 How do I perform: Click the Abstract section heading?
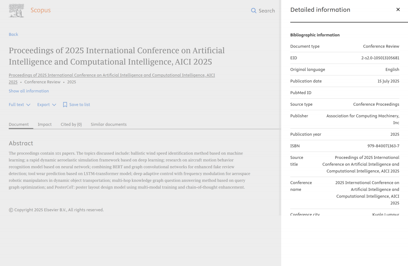pos(21,143)
